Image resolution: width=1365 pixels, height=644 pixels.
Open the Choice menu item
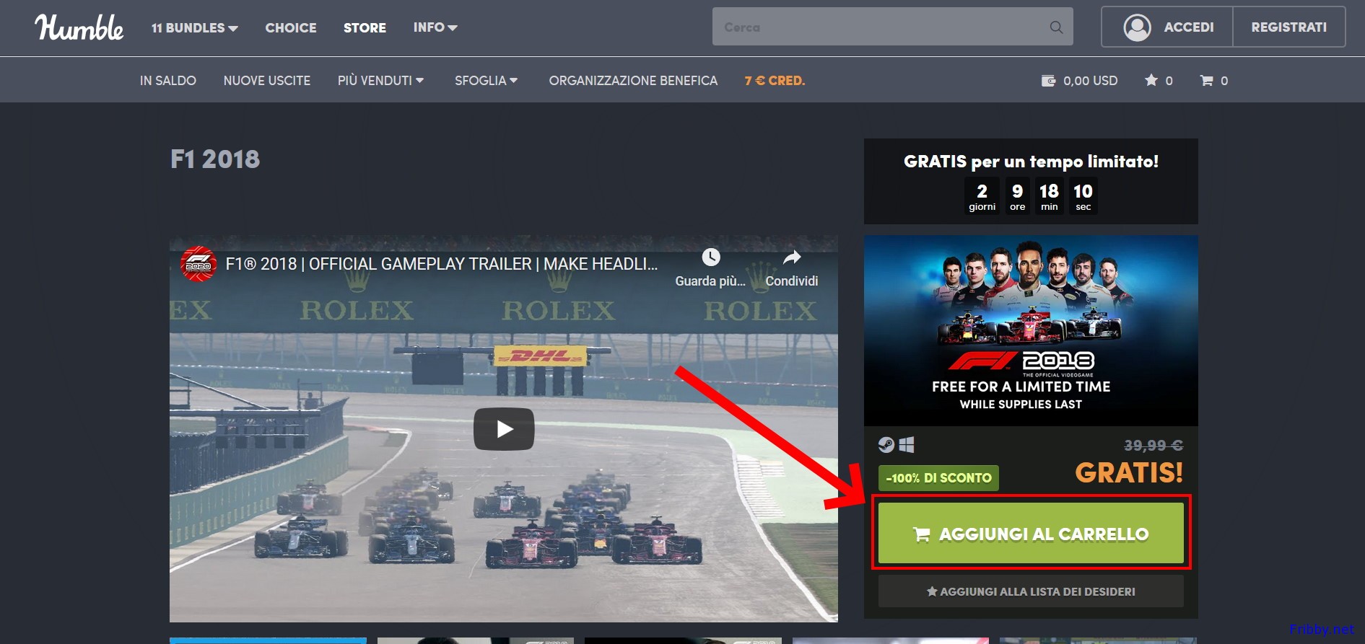click(x=291, y=27)
